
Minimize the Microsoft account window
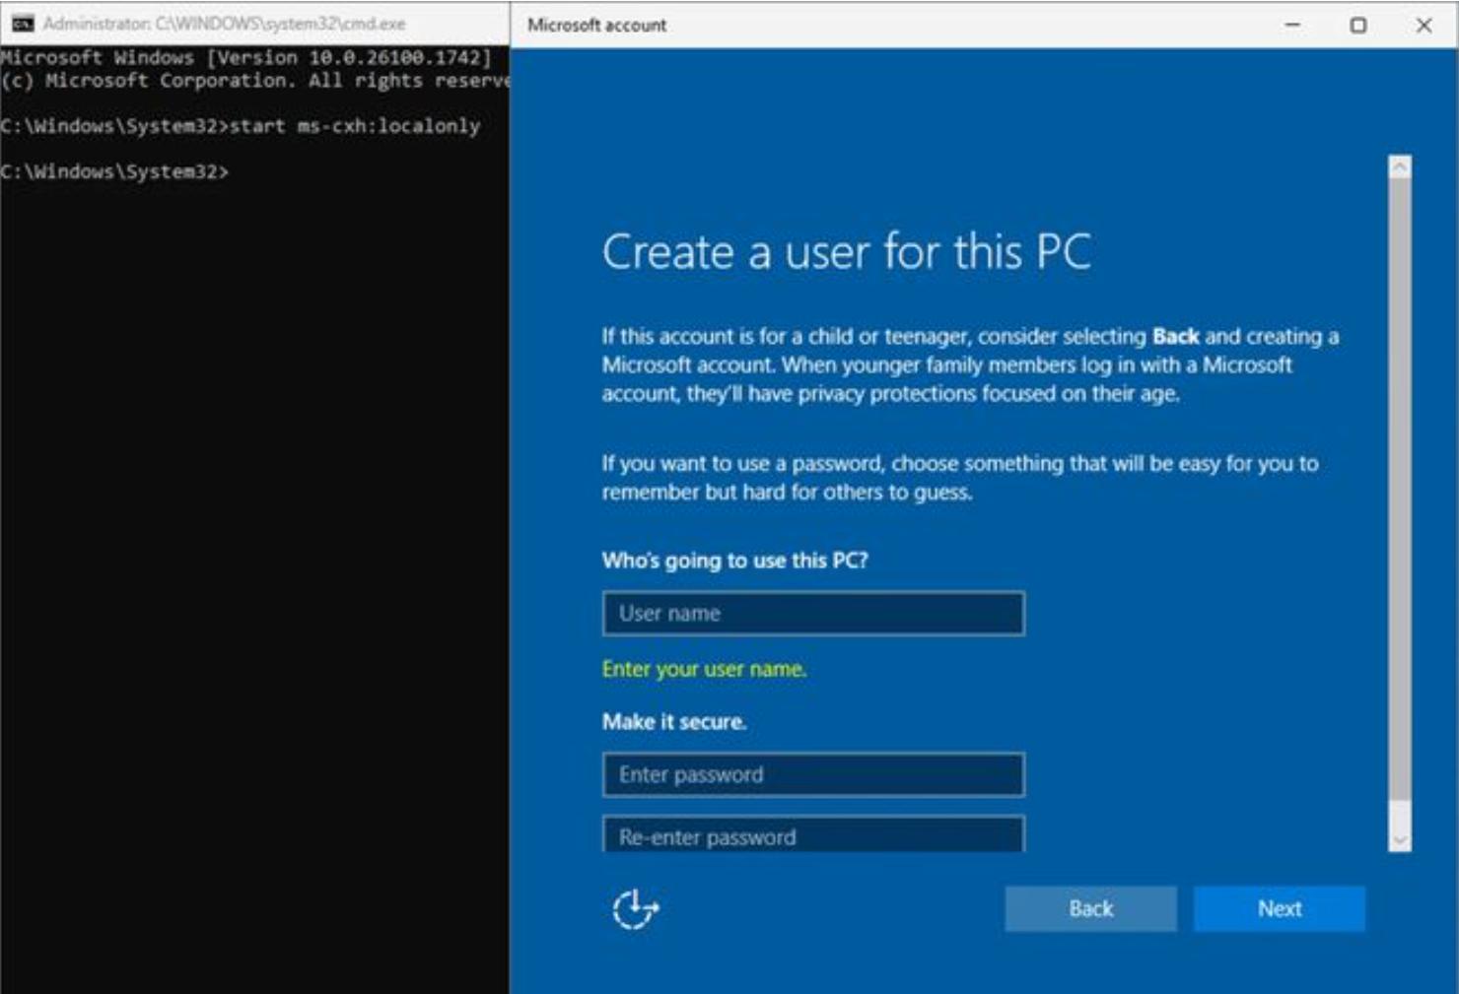pos(1292,25)
